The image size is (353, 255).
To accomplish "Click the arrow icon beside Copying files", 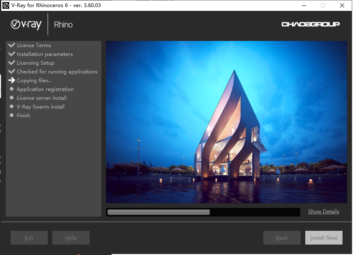I will (x=11, y=80).
